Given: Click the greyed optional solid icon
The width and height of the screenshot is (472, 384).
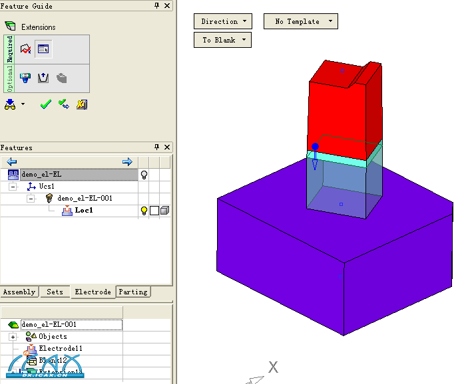Looking at the screenshot, I should 62,78.
